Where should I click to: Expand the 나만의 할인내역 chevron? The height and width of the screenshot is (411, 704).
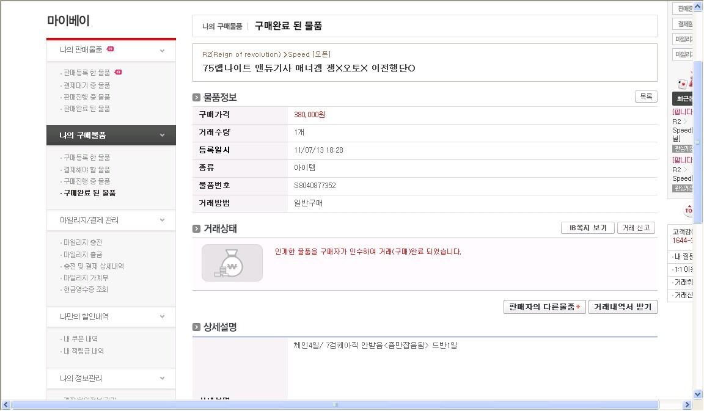point(163,316)
